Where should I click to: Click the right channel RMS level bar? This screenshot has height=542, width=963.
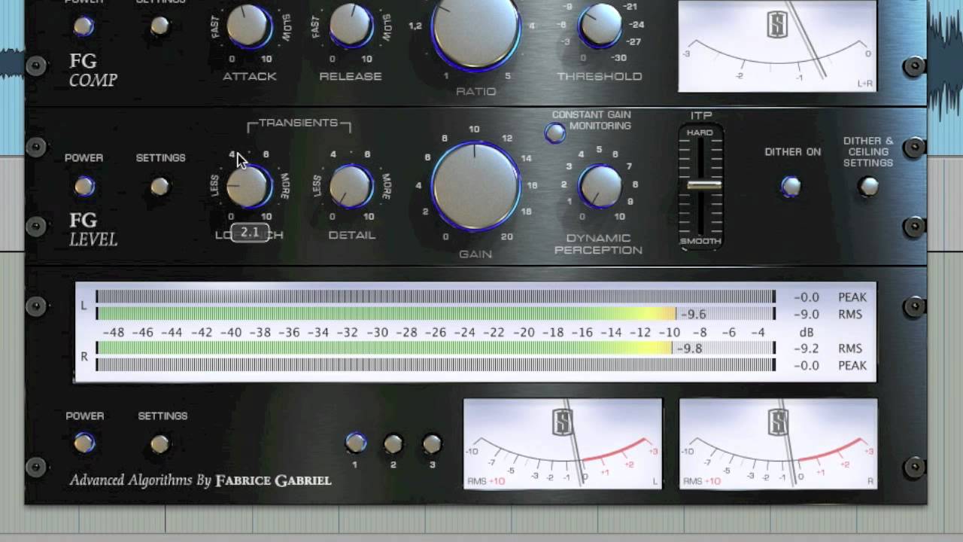436,348
